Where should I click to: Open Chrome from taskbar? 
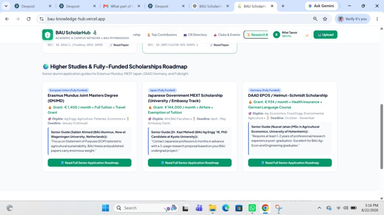pos(265,208)
